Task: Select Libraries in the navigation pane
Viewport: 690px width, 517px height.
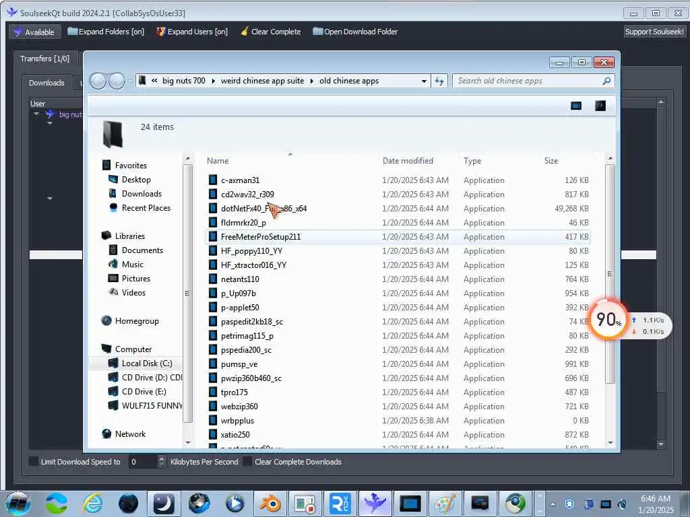Action: click(130, 236)
